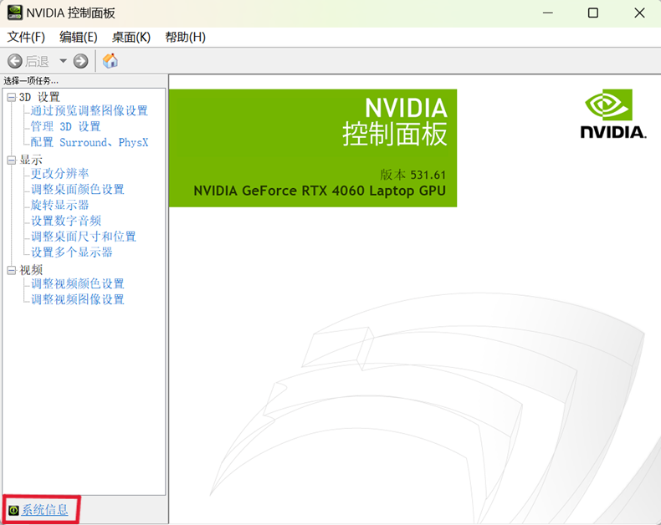This screenshot has width=661, height=525.
Task: Click the NVIDIA GeForce RTX 4060 Laptop GPU text
Action: pos(320,191)
